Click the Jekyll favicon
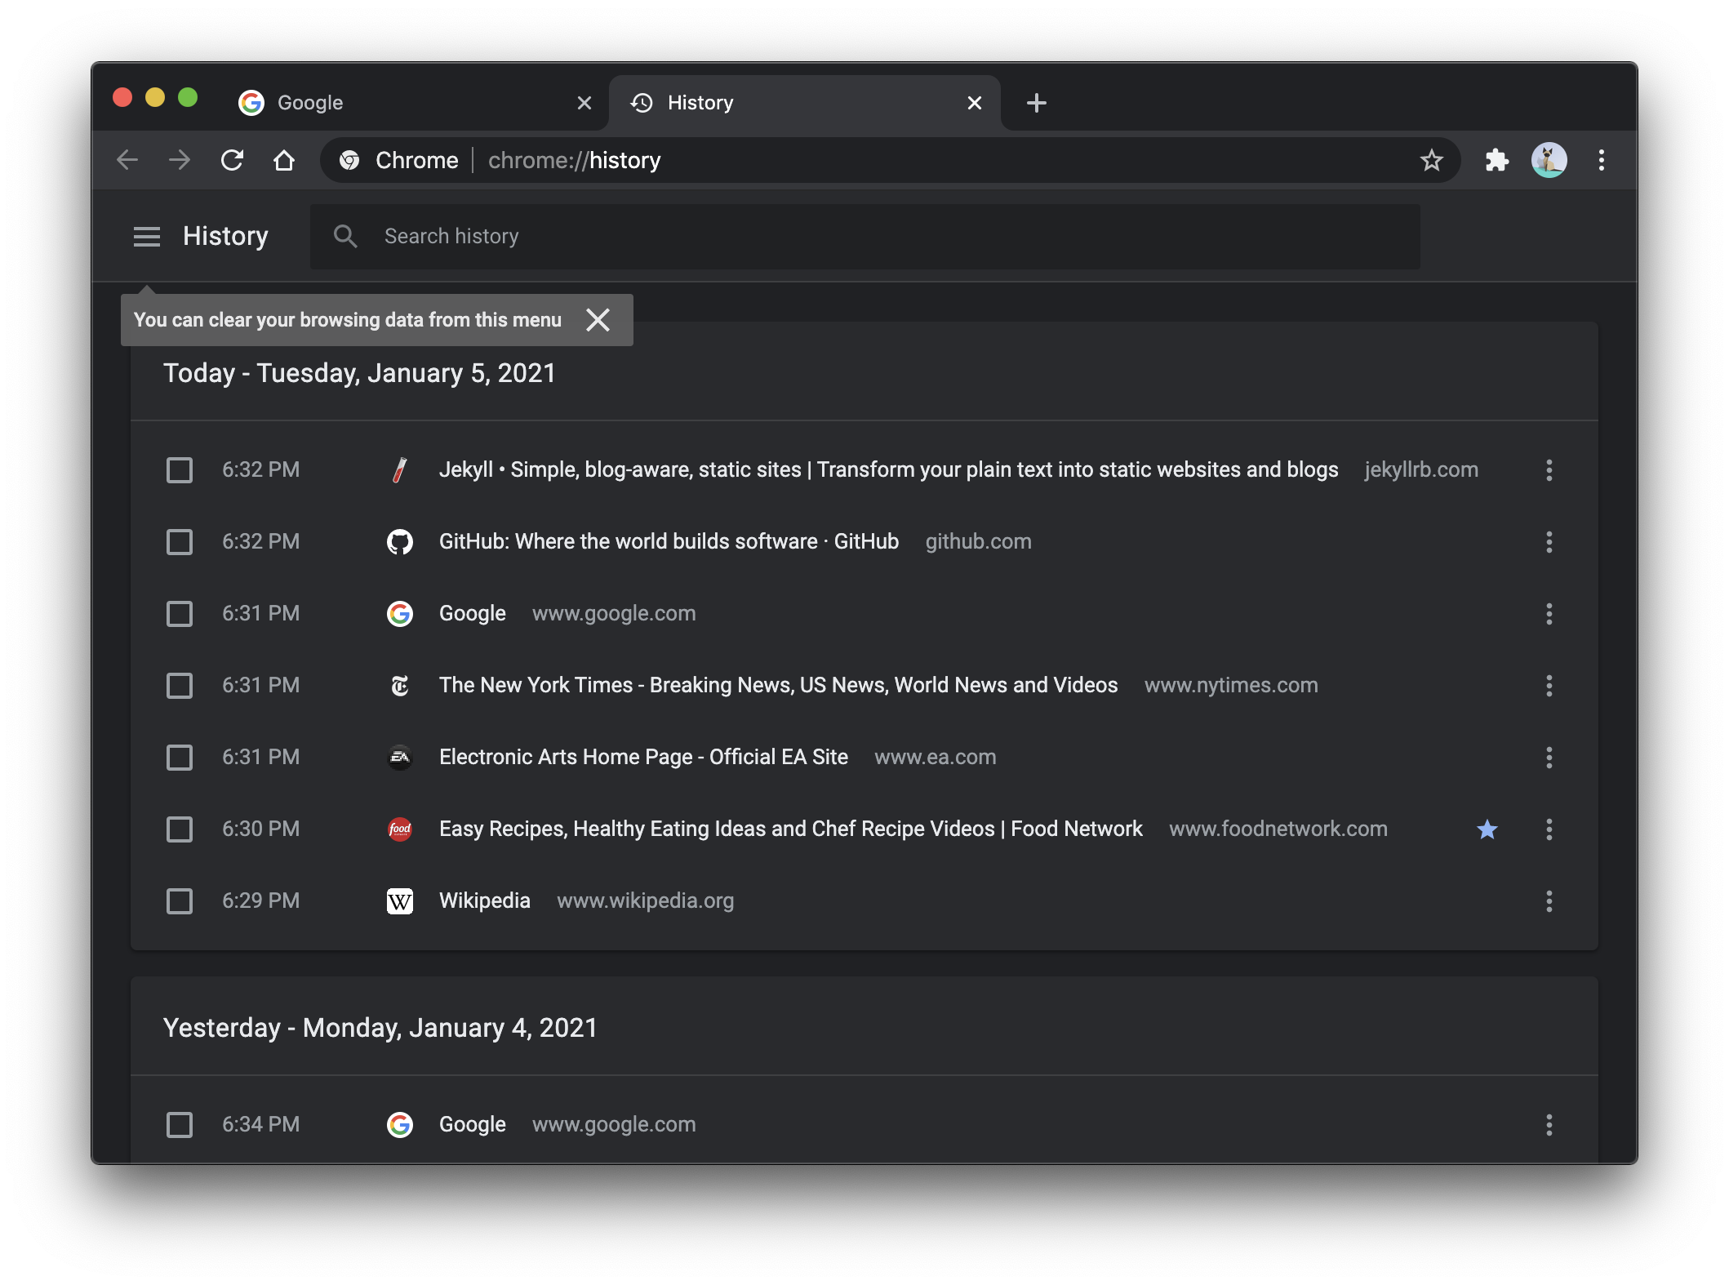Screen dimensions: 1729x1285 (399, 469)
